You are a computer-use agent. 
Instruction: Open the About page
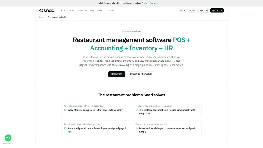click(100, 10)
